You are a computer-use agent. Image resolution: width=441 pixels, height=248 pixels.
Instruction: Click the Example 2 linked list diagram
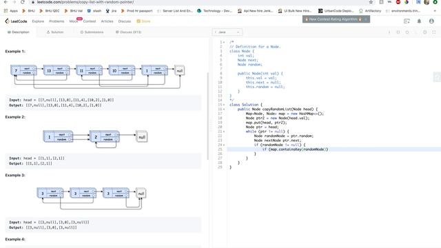click(95, 139)
